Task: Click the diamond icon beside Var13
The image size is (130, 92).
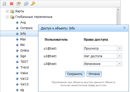Action: pos(17,84)
